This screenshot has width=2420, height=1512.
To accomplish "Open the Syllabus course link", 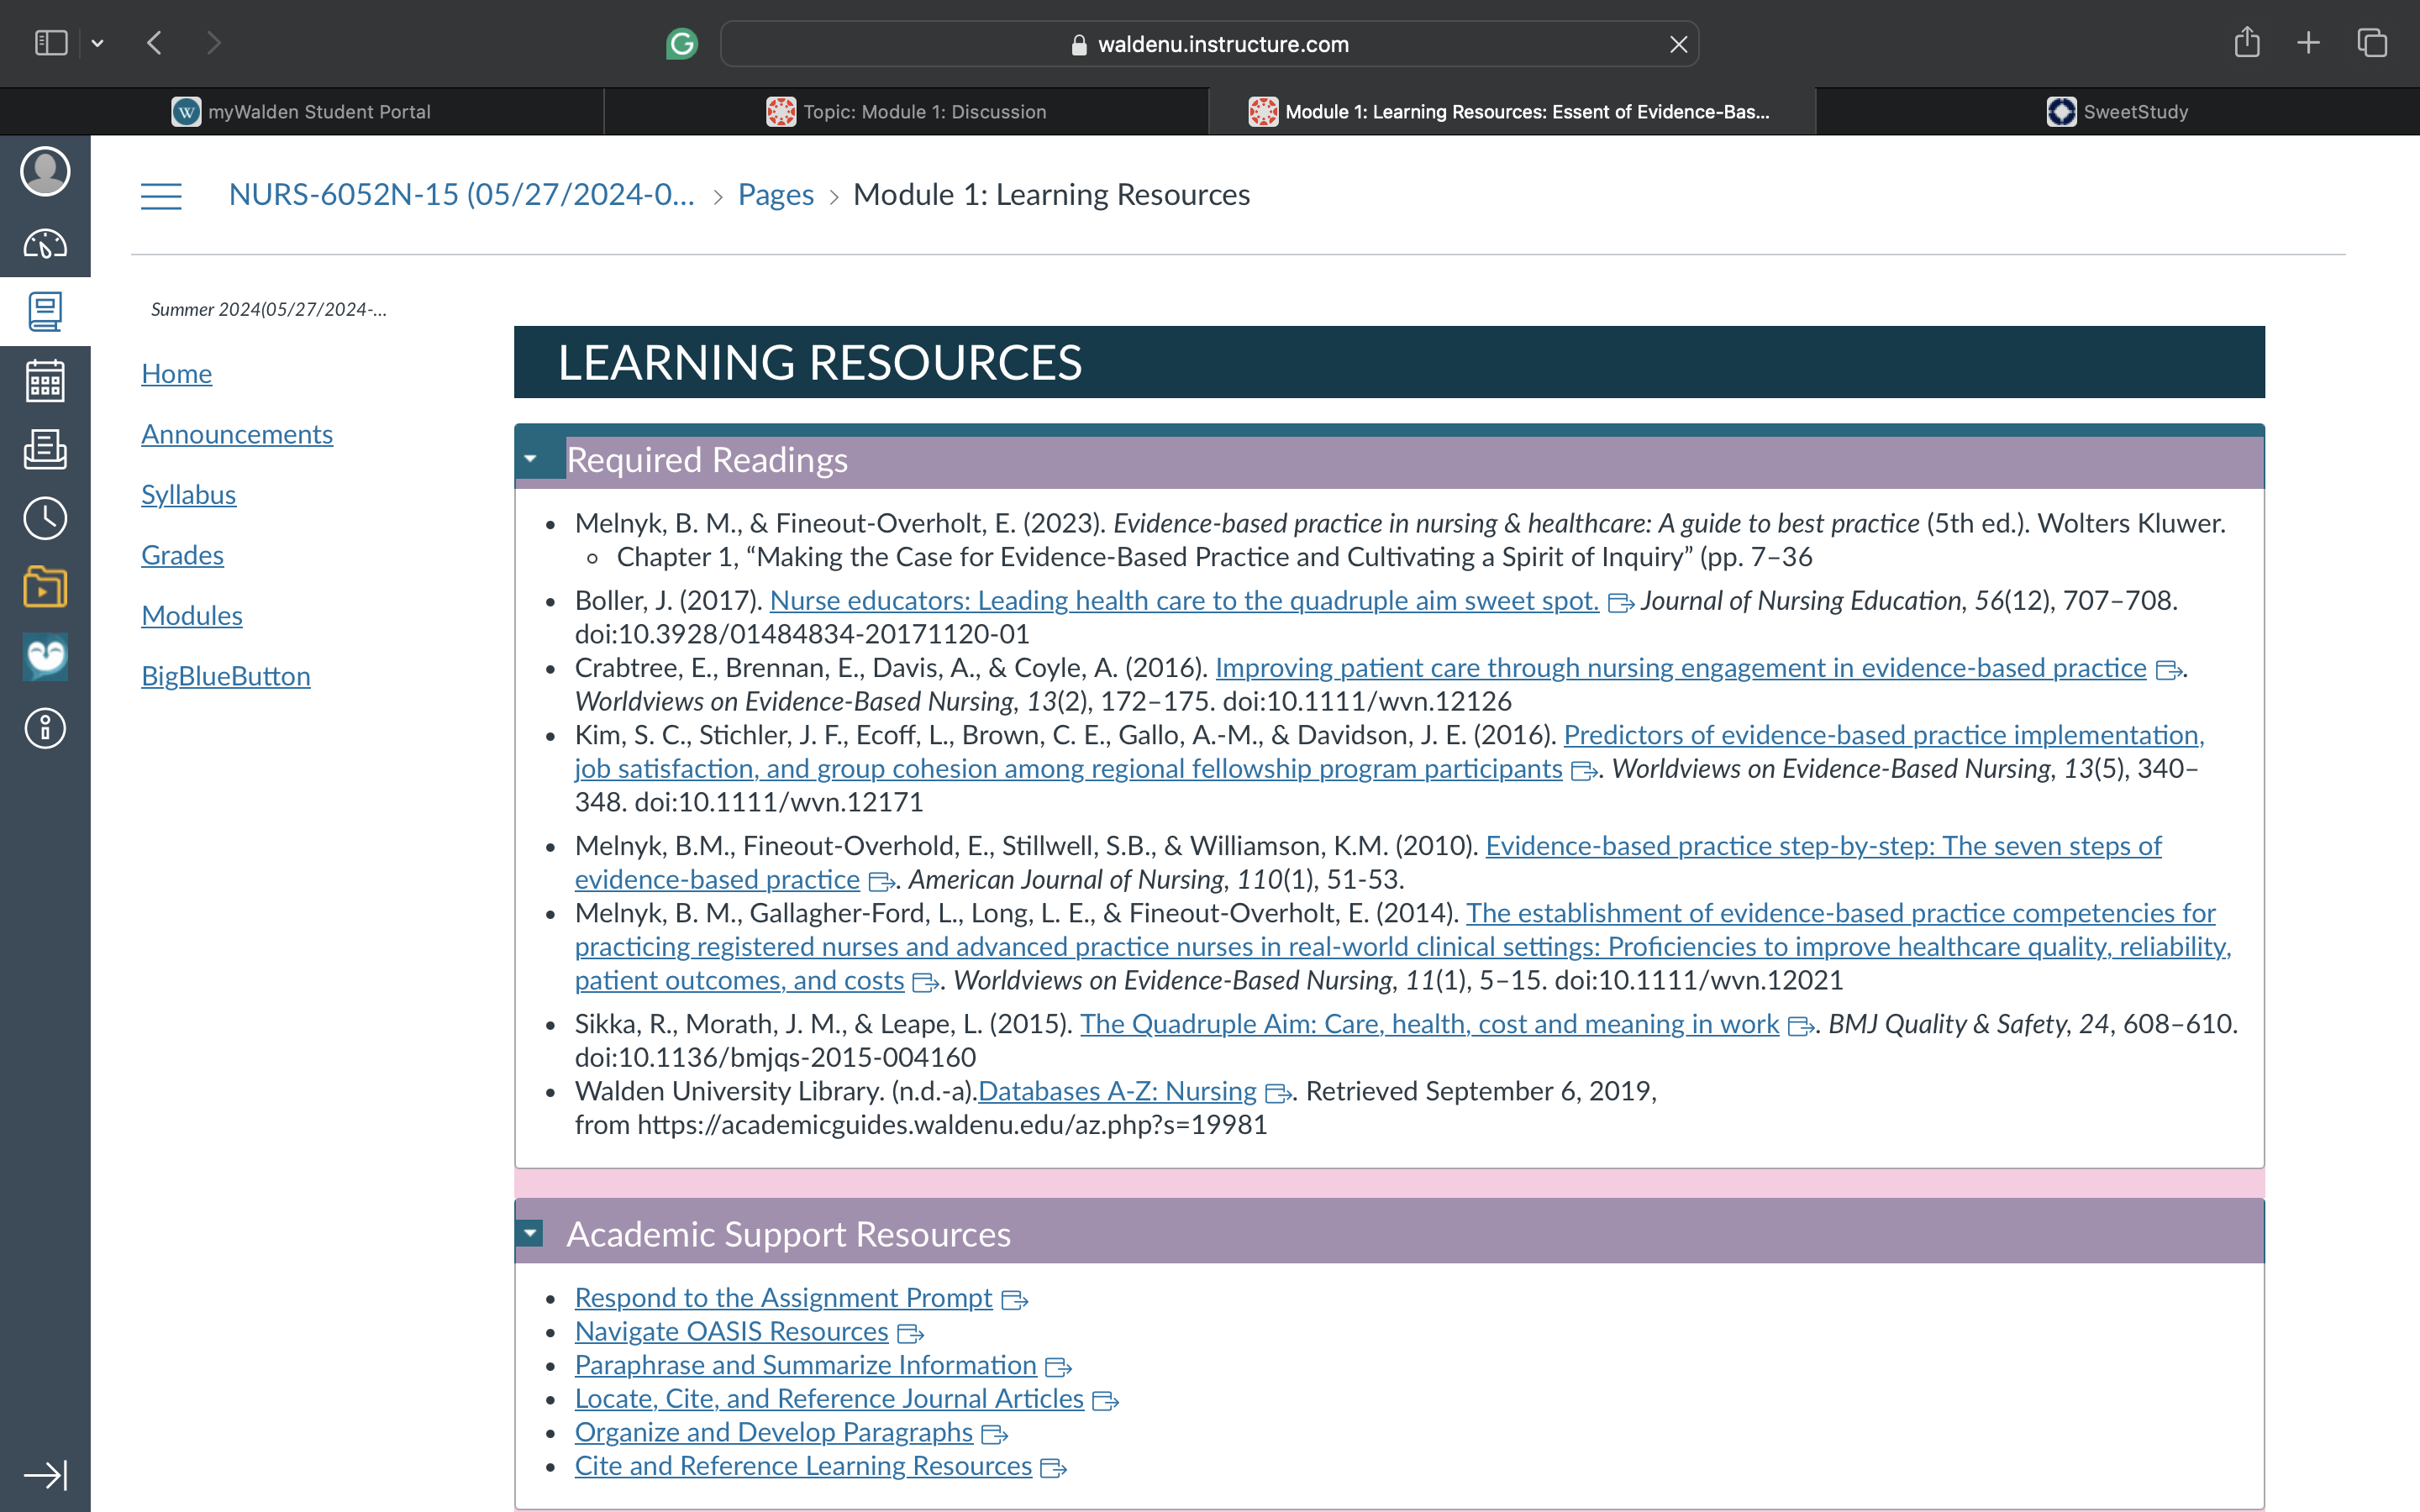I will 188,494.
